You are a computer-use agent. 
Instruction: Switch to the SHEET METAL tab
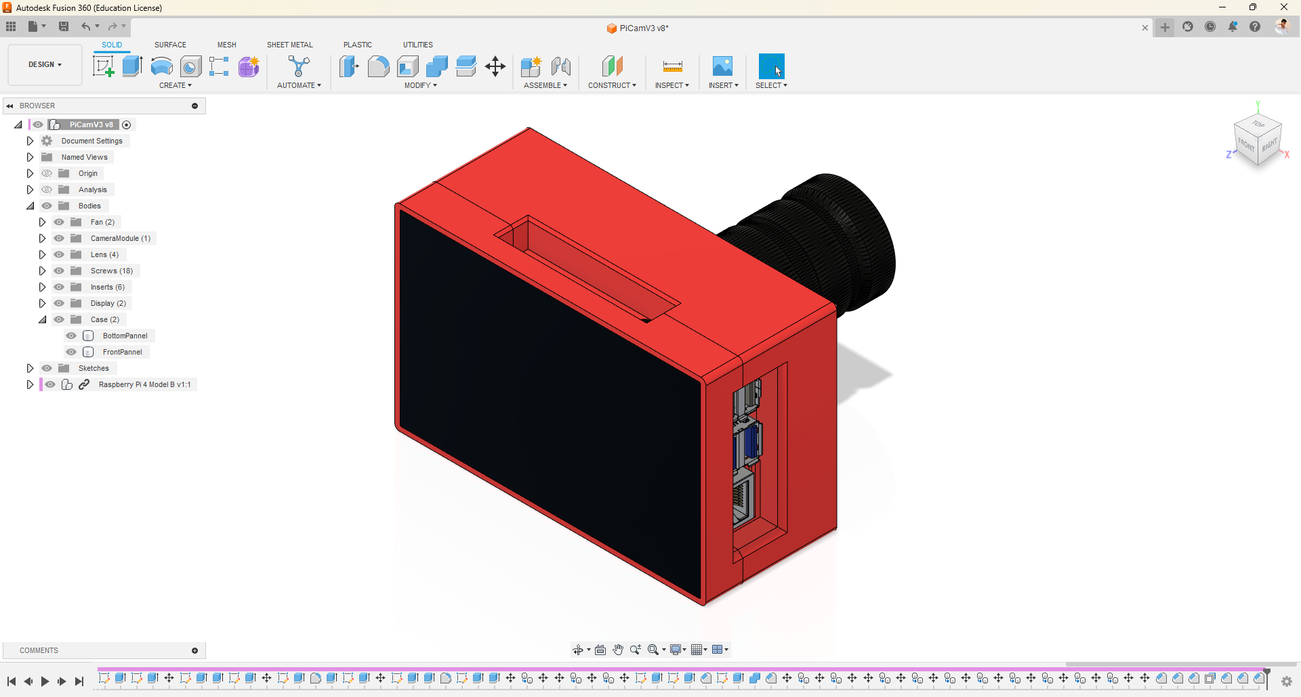tap(290, 45)
